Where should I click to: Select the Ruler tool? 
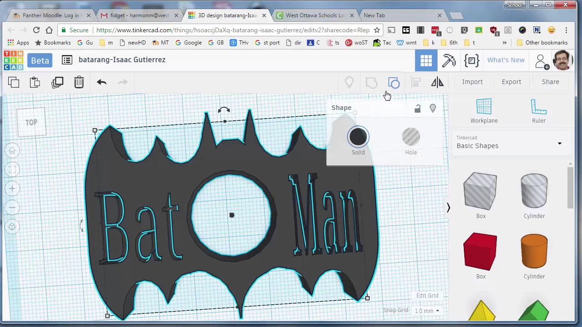coord(539,111)
